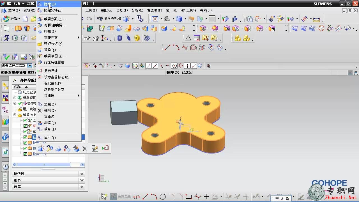Viewport: 359px width, 202px height.
Task: Open the GC工具箱 menu
Action: [x=189, y=10]
